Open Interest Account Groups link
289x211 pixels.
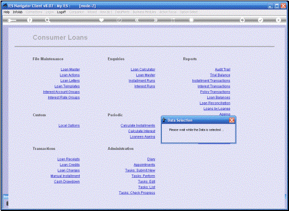pos(61,92)
